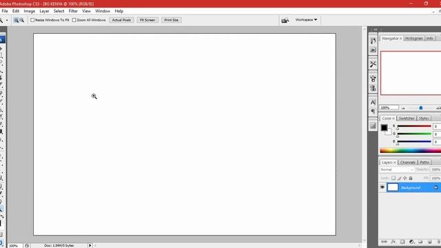The width and height of the screenshot is (441, 248).
Task: Click the Print Size button
Action: pos(172,20)
